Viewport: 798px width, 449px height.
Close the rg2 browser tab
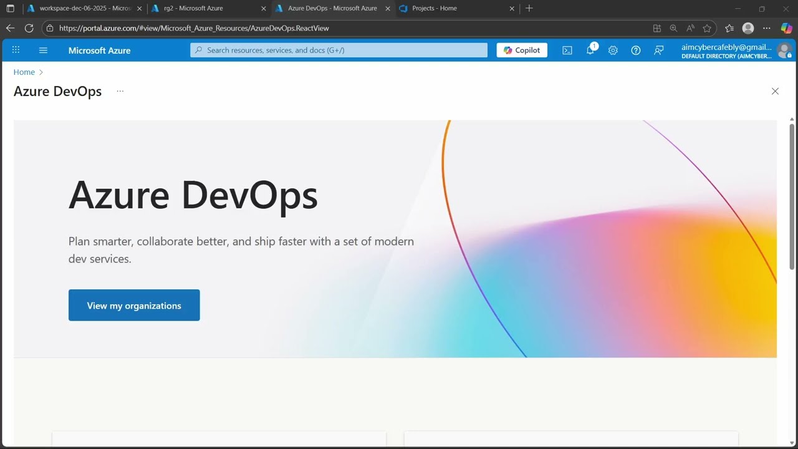(264, 9)
